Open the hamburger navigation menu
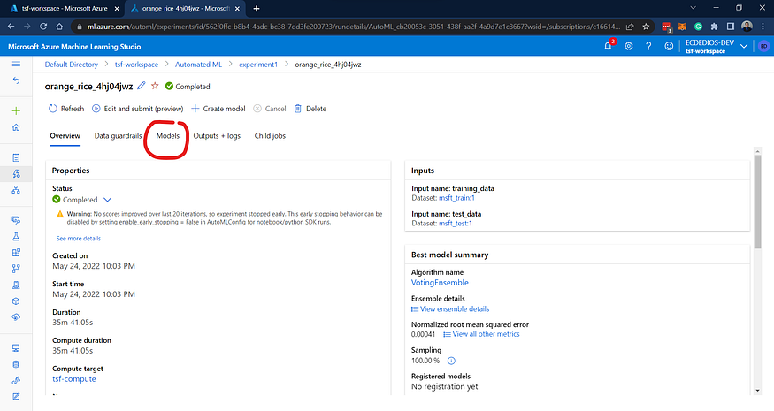 click(x=16, y=65)
